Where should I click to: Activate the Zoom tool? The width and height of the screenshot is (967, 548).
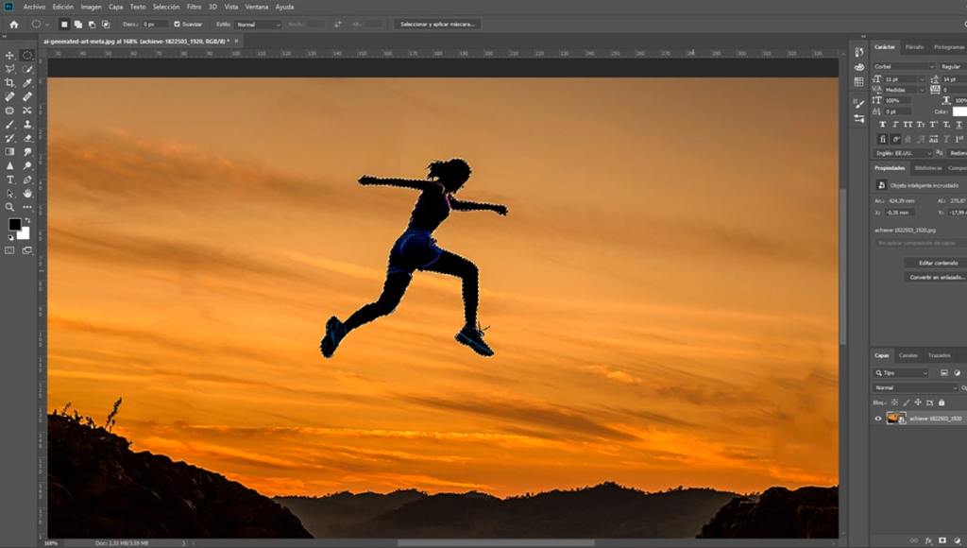coord(10,207)
